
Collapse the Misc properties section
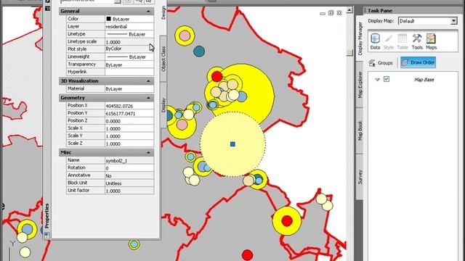tap(148, 153)
